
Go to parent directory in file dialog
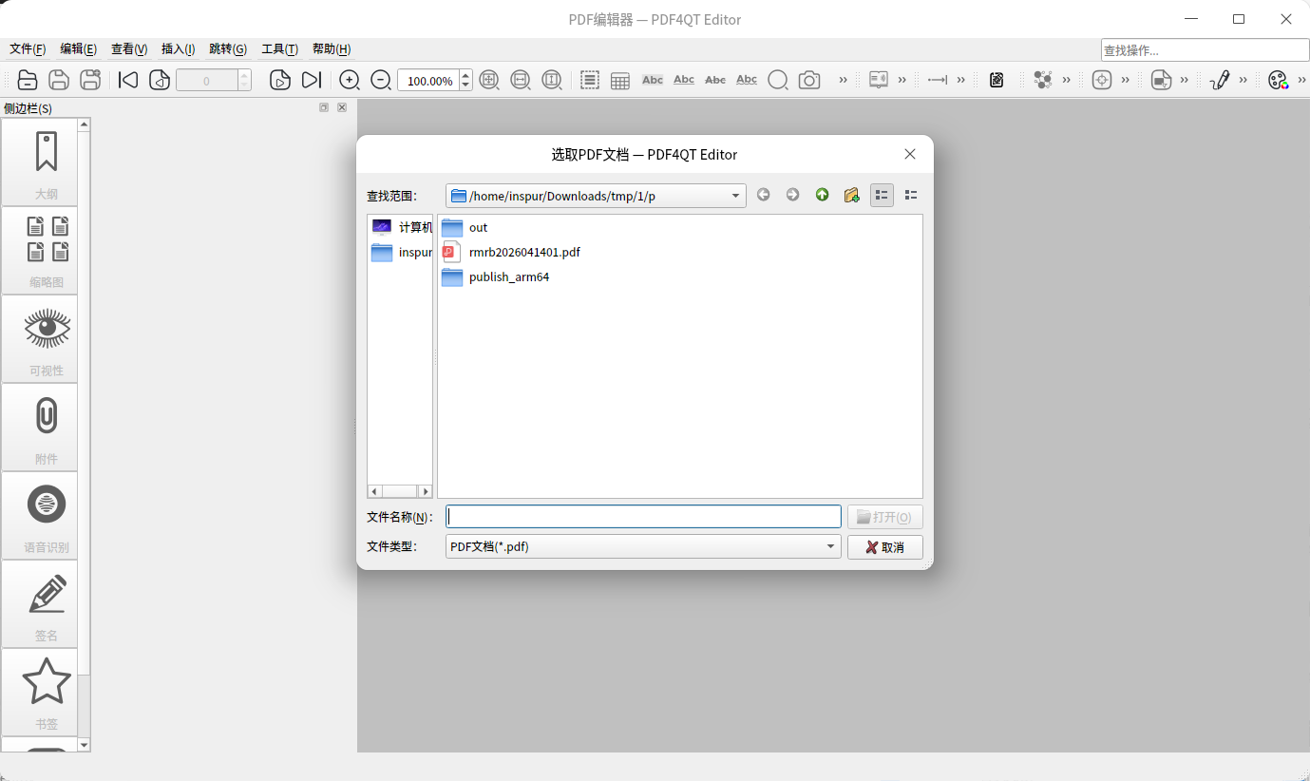(822, 195)
